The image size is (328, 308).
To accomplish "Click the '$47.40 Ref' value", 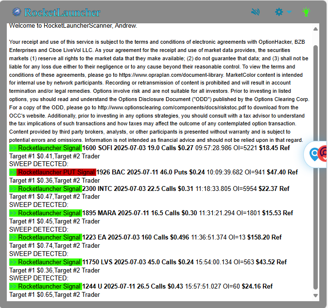I will pyautogui.click(x=282, y=172).
